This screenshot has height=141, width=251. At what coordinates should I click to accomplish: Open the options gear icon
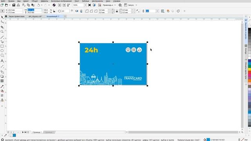(120, 5)
